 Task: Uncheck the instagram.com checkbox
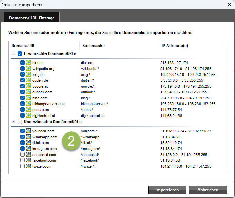22,148
